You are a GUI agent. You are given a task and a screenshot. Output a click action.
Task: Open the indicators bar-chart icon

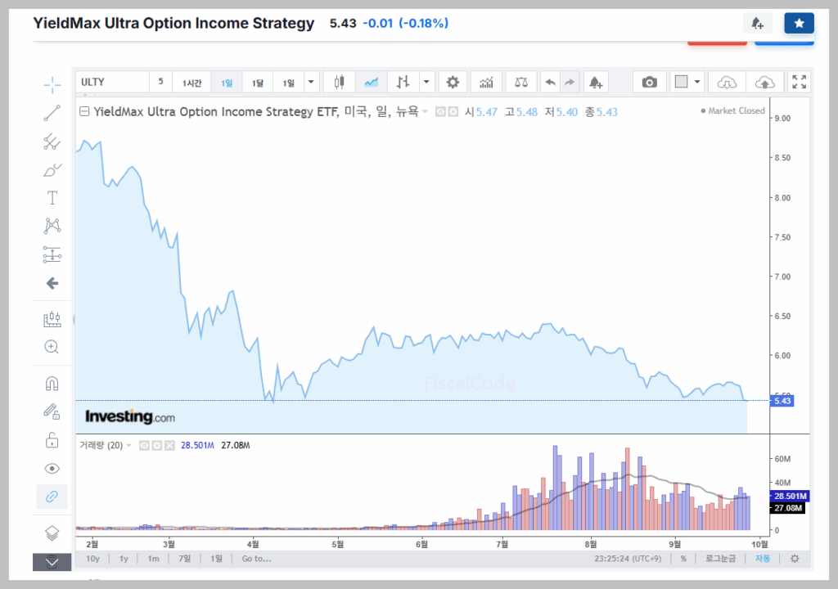pyautogui.click(x=487, y=82)
